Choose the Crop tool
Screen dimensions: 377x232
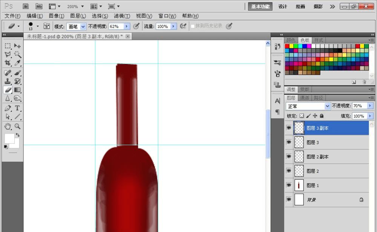[x=8, y=63]
